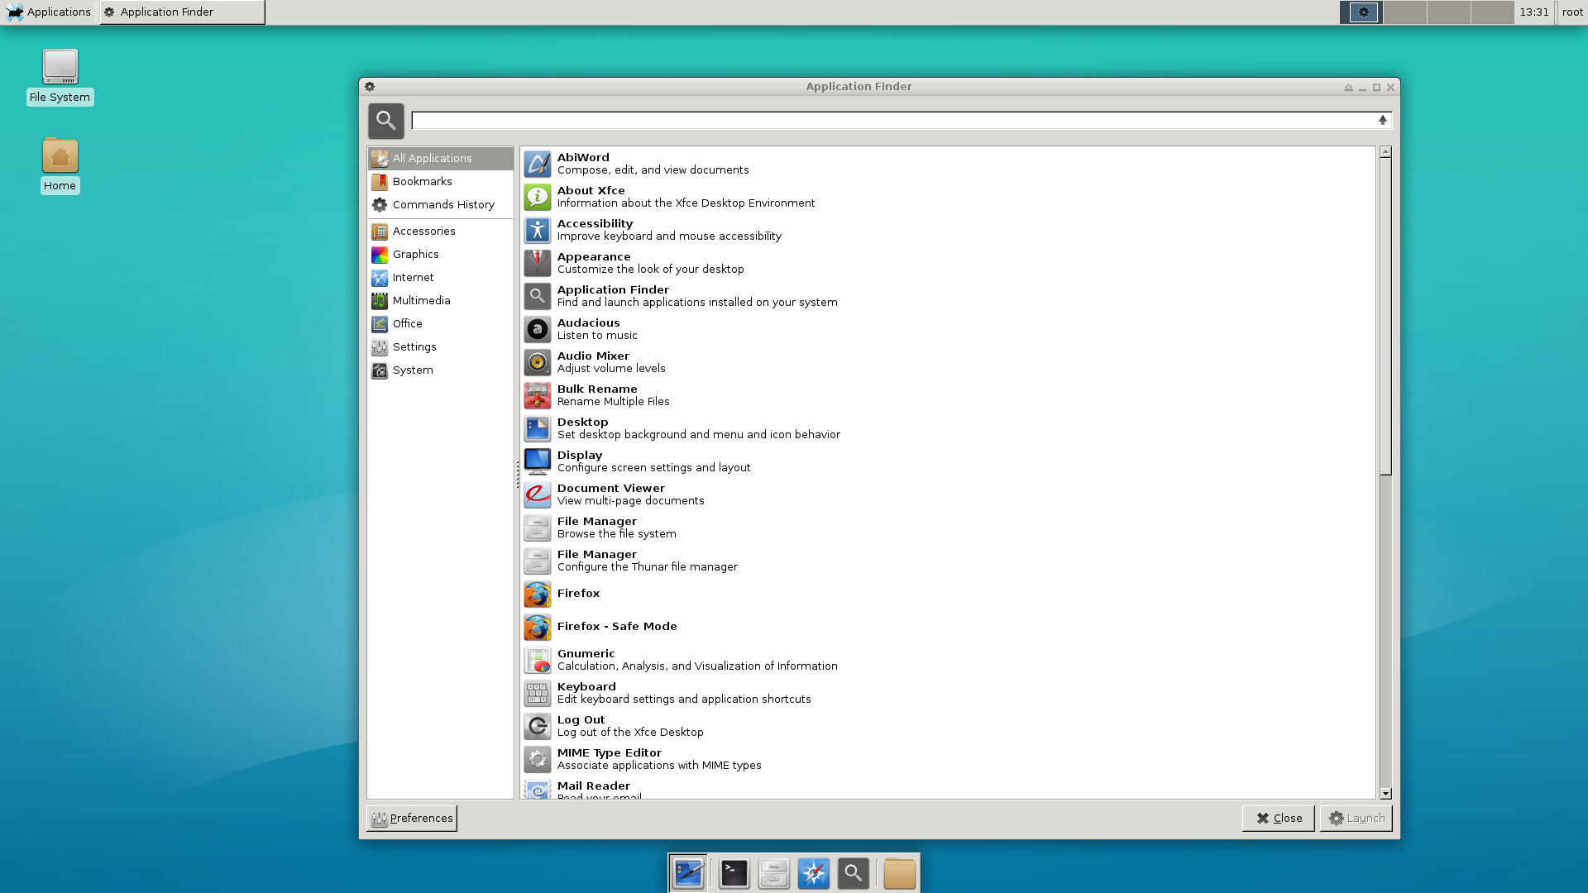Viewport: 1588px width, 893px height.
Task: Click the Keyboard settings icon
Action: pos(538,693)
